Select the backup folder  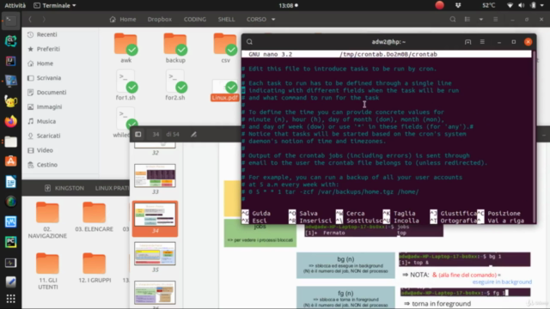[175, 48]
